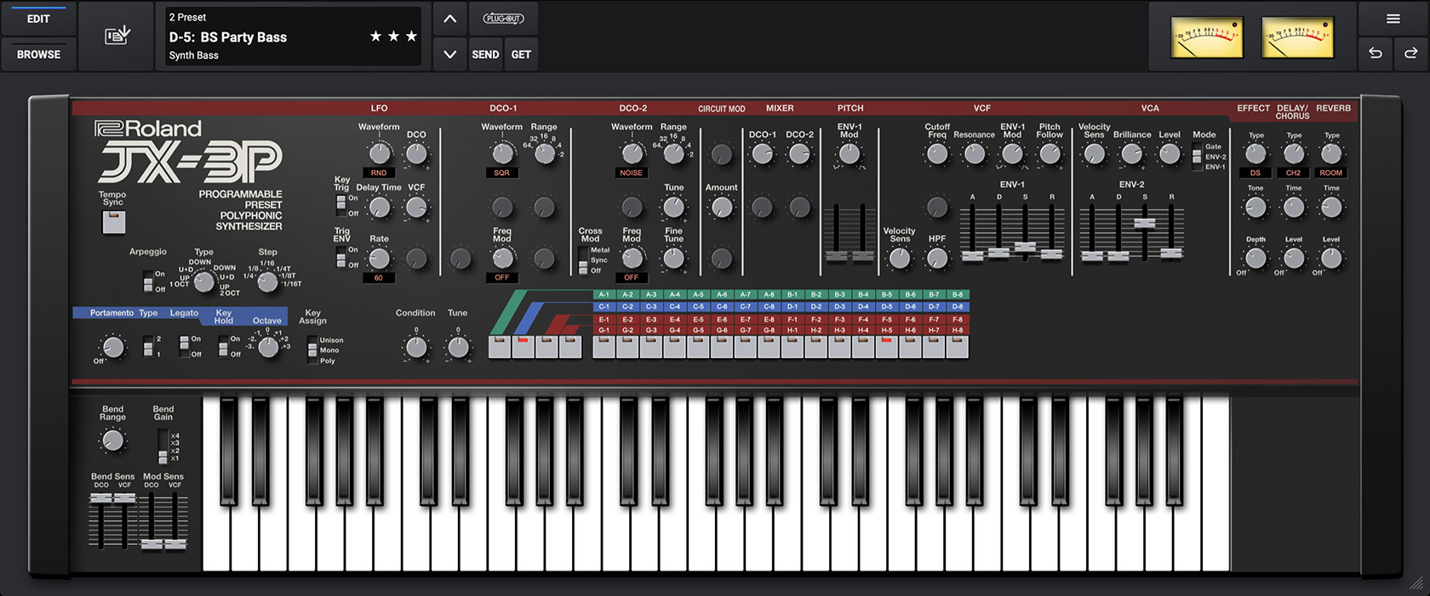Click the preset write/save icon
1430x596 pixels.
[x=117, y=36]
